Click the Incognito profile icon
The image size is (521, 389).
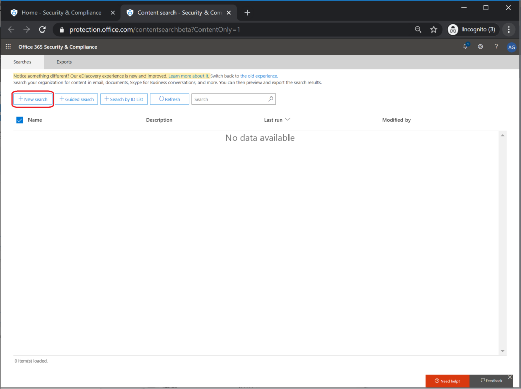click(452, 29)
